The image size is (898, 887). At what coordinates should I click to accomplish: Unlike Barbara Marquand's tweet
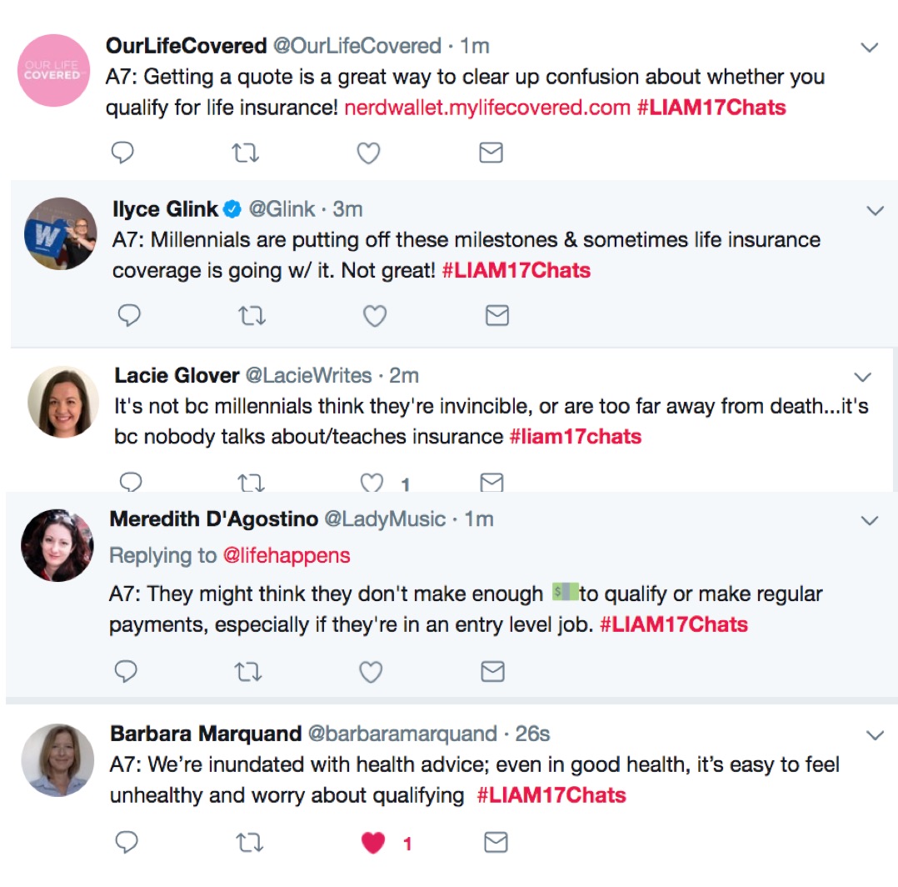[x=373, y=843]
